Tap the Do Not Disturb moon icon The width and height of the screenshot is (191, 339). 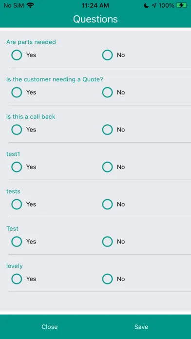[147, 5]
